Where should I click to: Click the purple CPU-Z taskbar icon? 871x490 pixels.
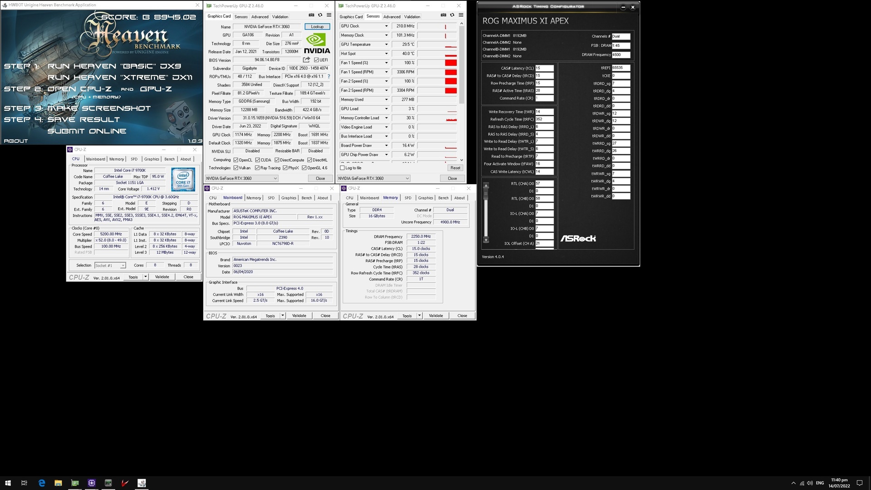coord(92,483)
